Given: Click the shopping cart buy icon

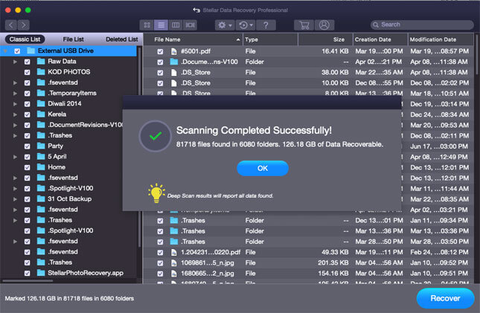Looking at the screenshot, I should click(303, 25).
